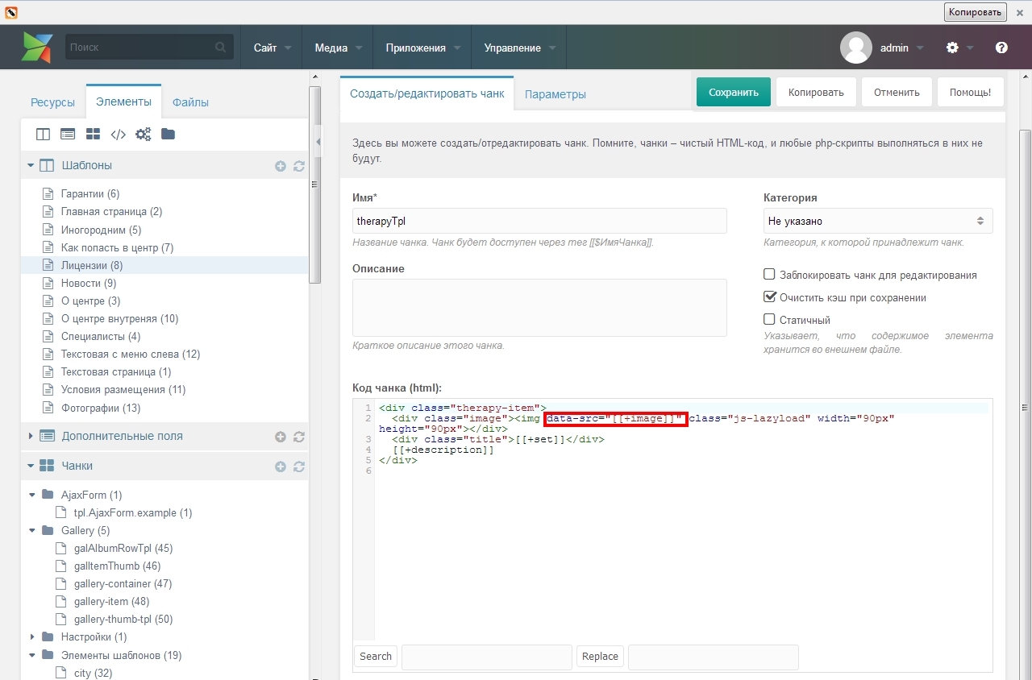Switch to the Параметры tab
This screenshot has width=1032, height=680.
[x=556, y=94]
